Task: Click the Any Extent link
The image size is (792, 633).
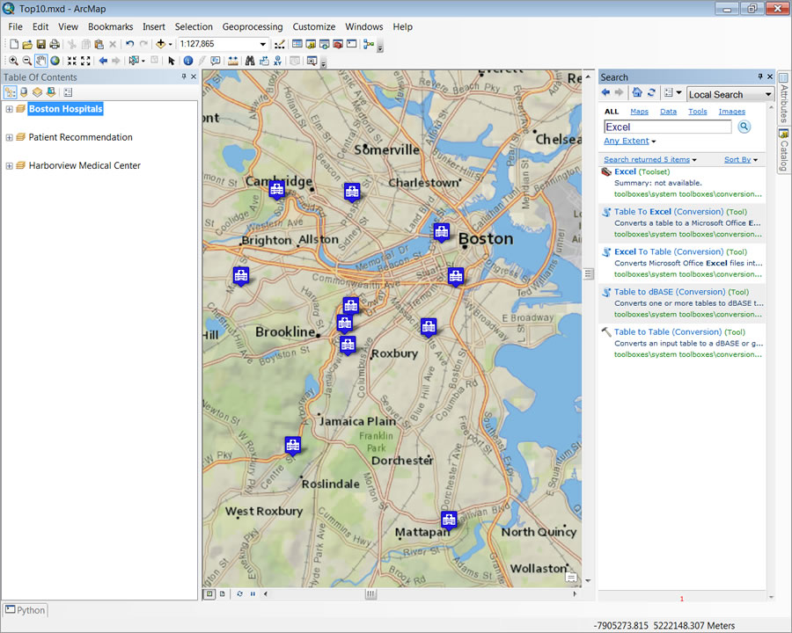Action: coord(626,141)
